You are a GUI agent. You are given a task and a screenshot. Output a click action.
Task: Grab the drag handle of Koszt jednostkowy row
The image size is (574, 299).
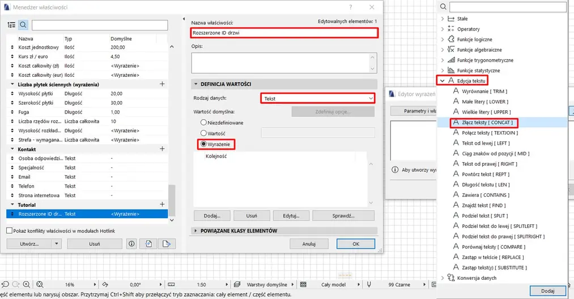pyautogui.click(x=12, y=47)
